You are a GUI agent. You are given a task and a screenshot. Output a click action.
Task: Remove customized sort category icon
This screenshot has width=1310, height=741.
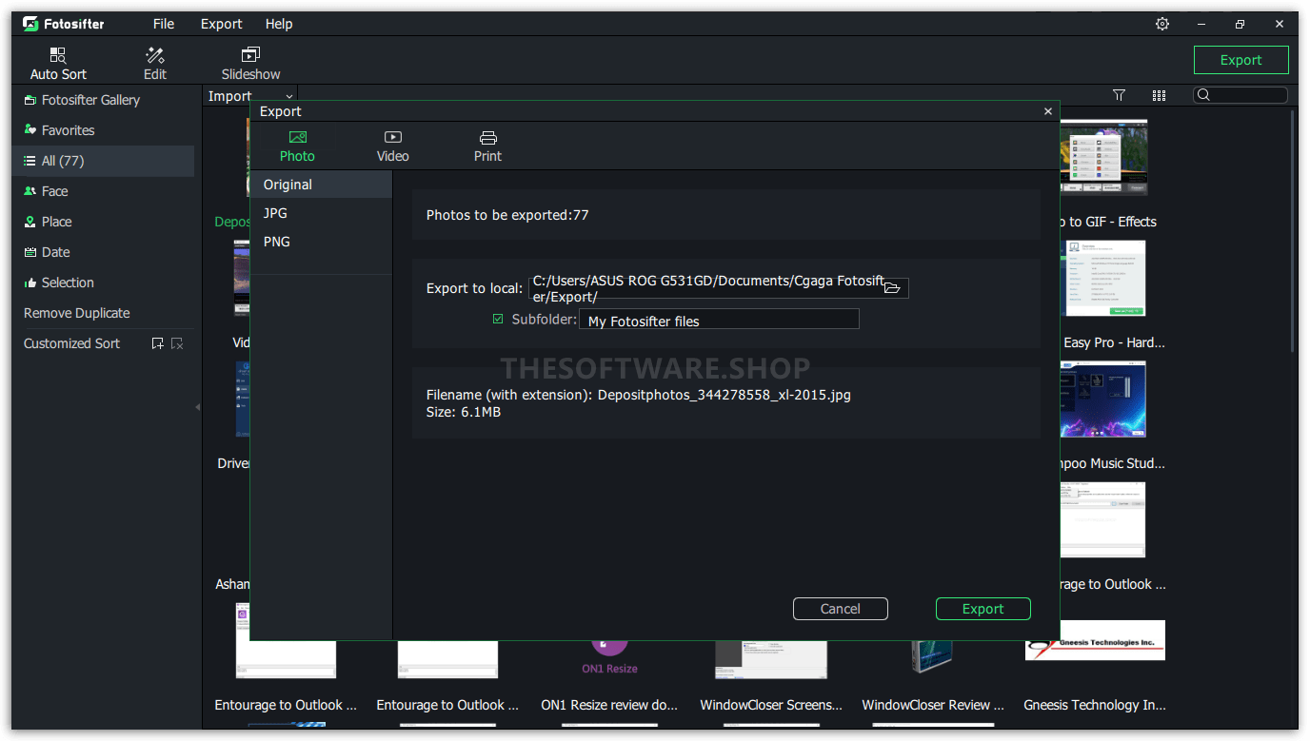(177, 343)
